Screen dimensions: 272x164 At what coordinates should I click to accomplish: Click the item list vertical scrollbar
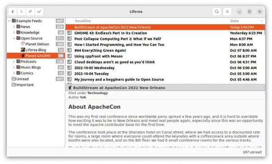[264, 30]
